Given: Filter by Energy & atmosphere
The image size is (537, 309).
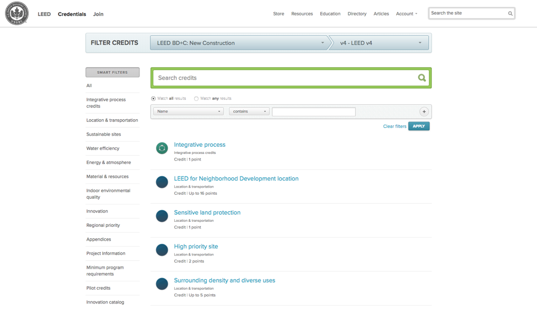Looking at the screenshot, I should coord(109,162).
